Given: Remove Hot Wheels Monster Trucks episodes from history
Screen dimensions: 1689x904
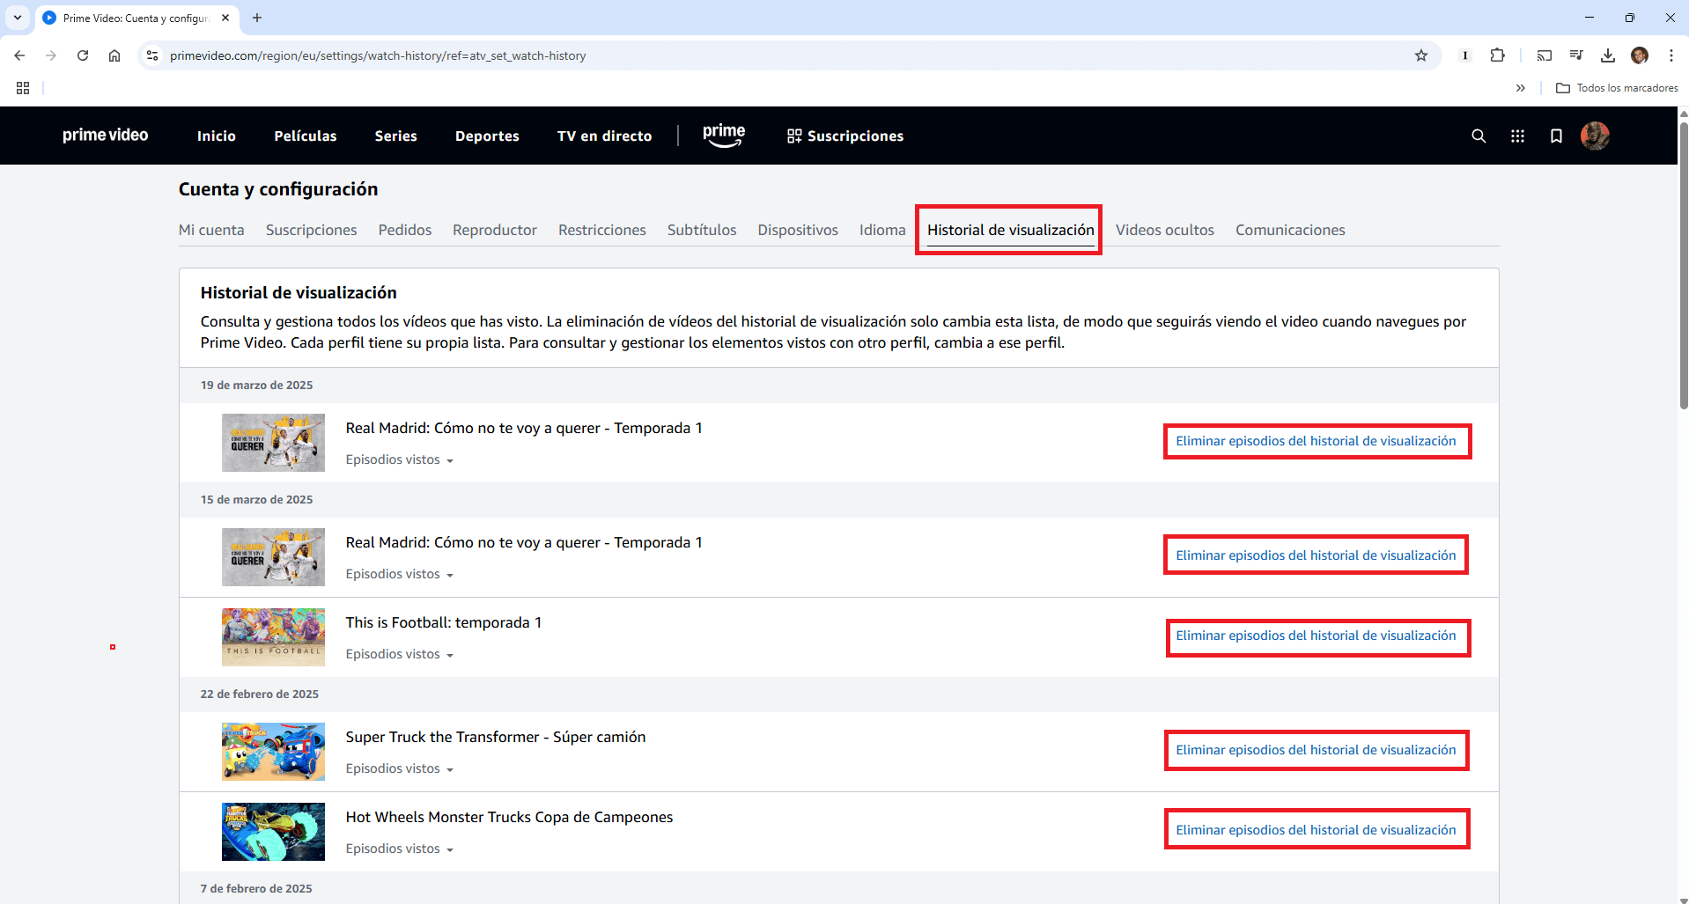Looking at the screenshot, I should point(1316,830).
